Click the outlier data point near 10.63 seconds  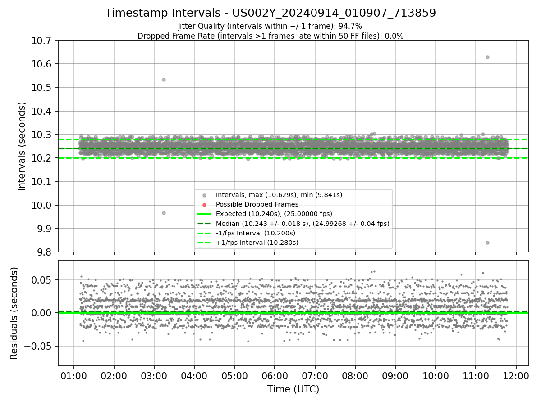[x=487, y=57]
